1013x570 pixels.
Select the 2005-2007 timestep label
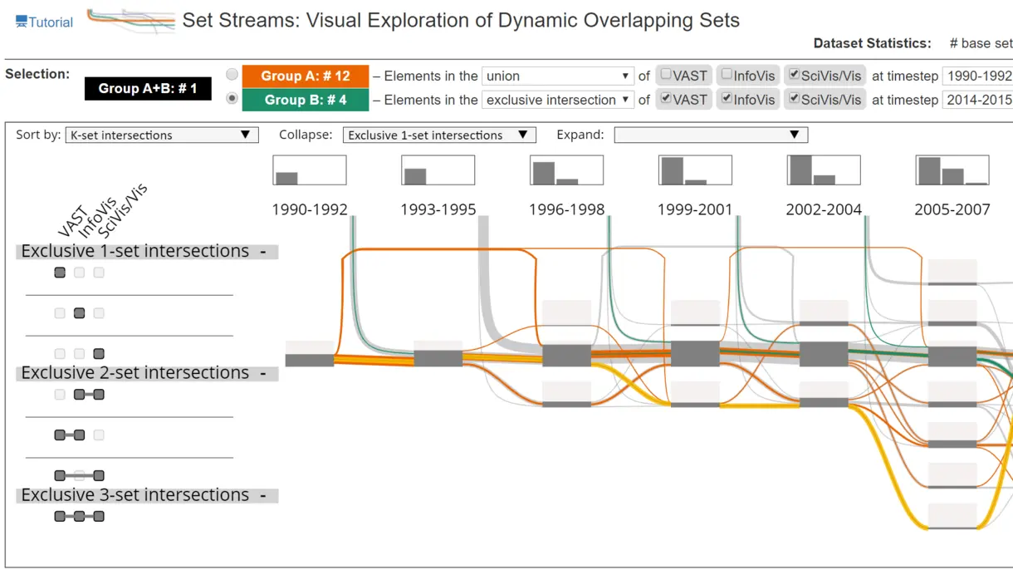coord(952,209)
